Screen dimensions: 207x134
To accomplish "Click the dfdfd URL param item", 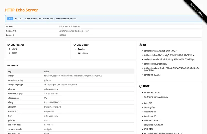I will point(14,49).
